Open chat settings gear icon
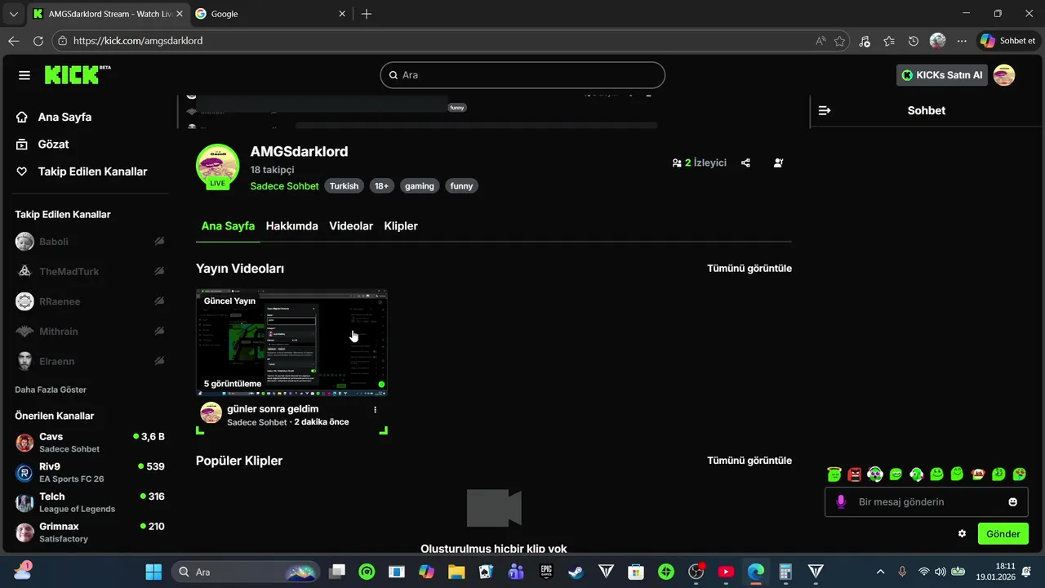This screenshot has height=588, width=1045. (962, 533)
